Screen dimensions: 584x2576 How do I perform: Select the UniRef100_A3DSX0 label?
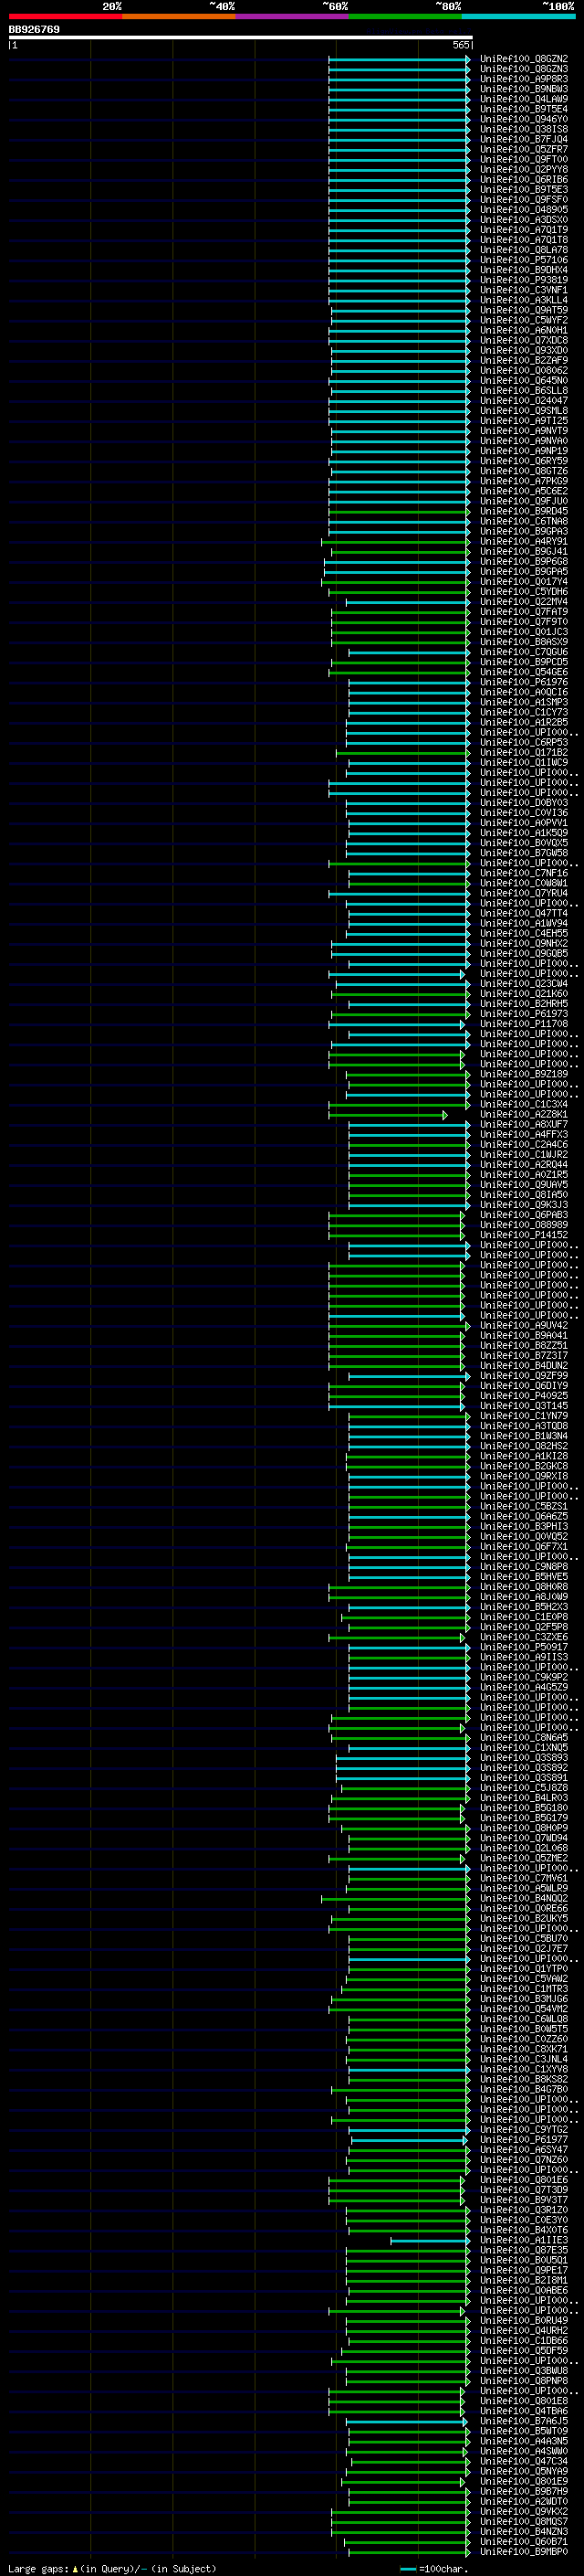coord(524,220)
